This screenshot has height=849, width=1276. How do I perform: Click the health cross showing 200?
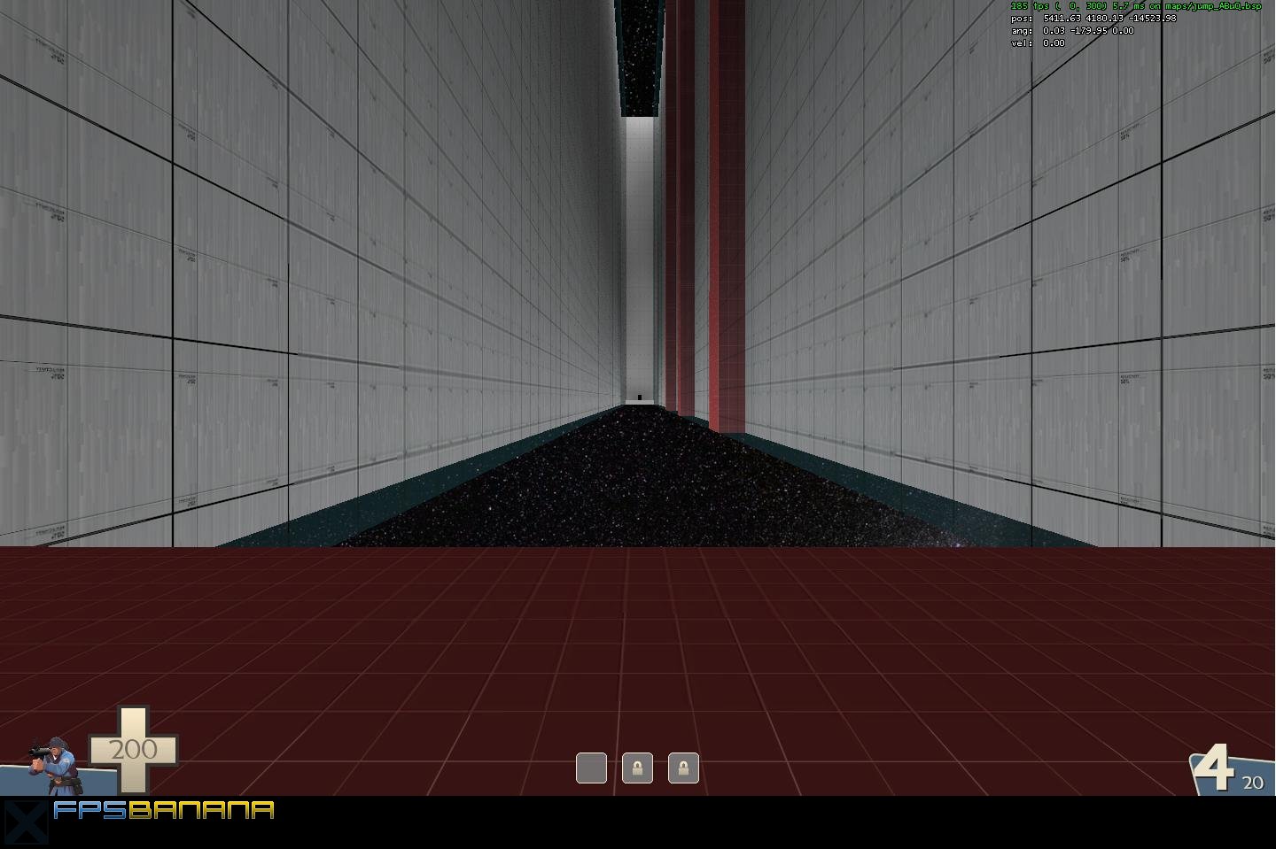tap(133, 750)
